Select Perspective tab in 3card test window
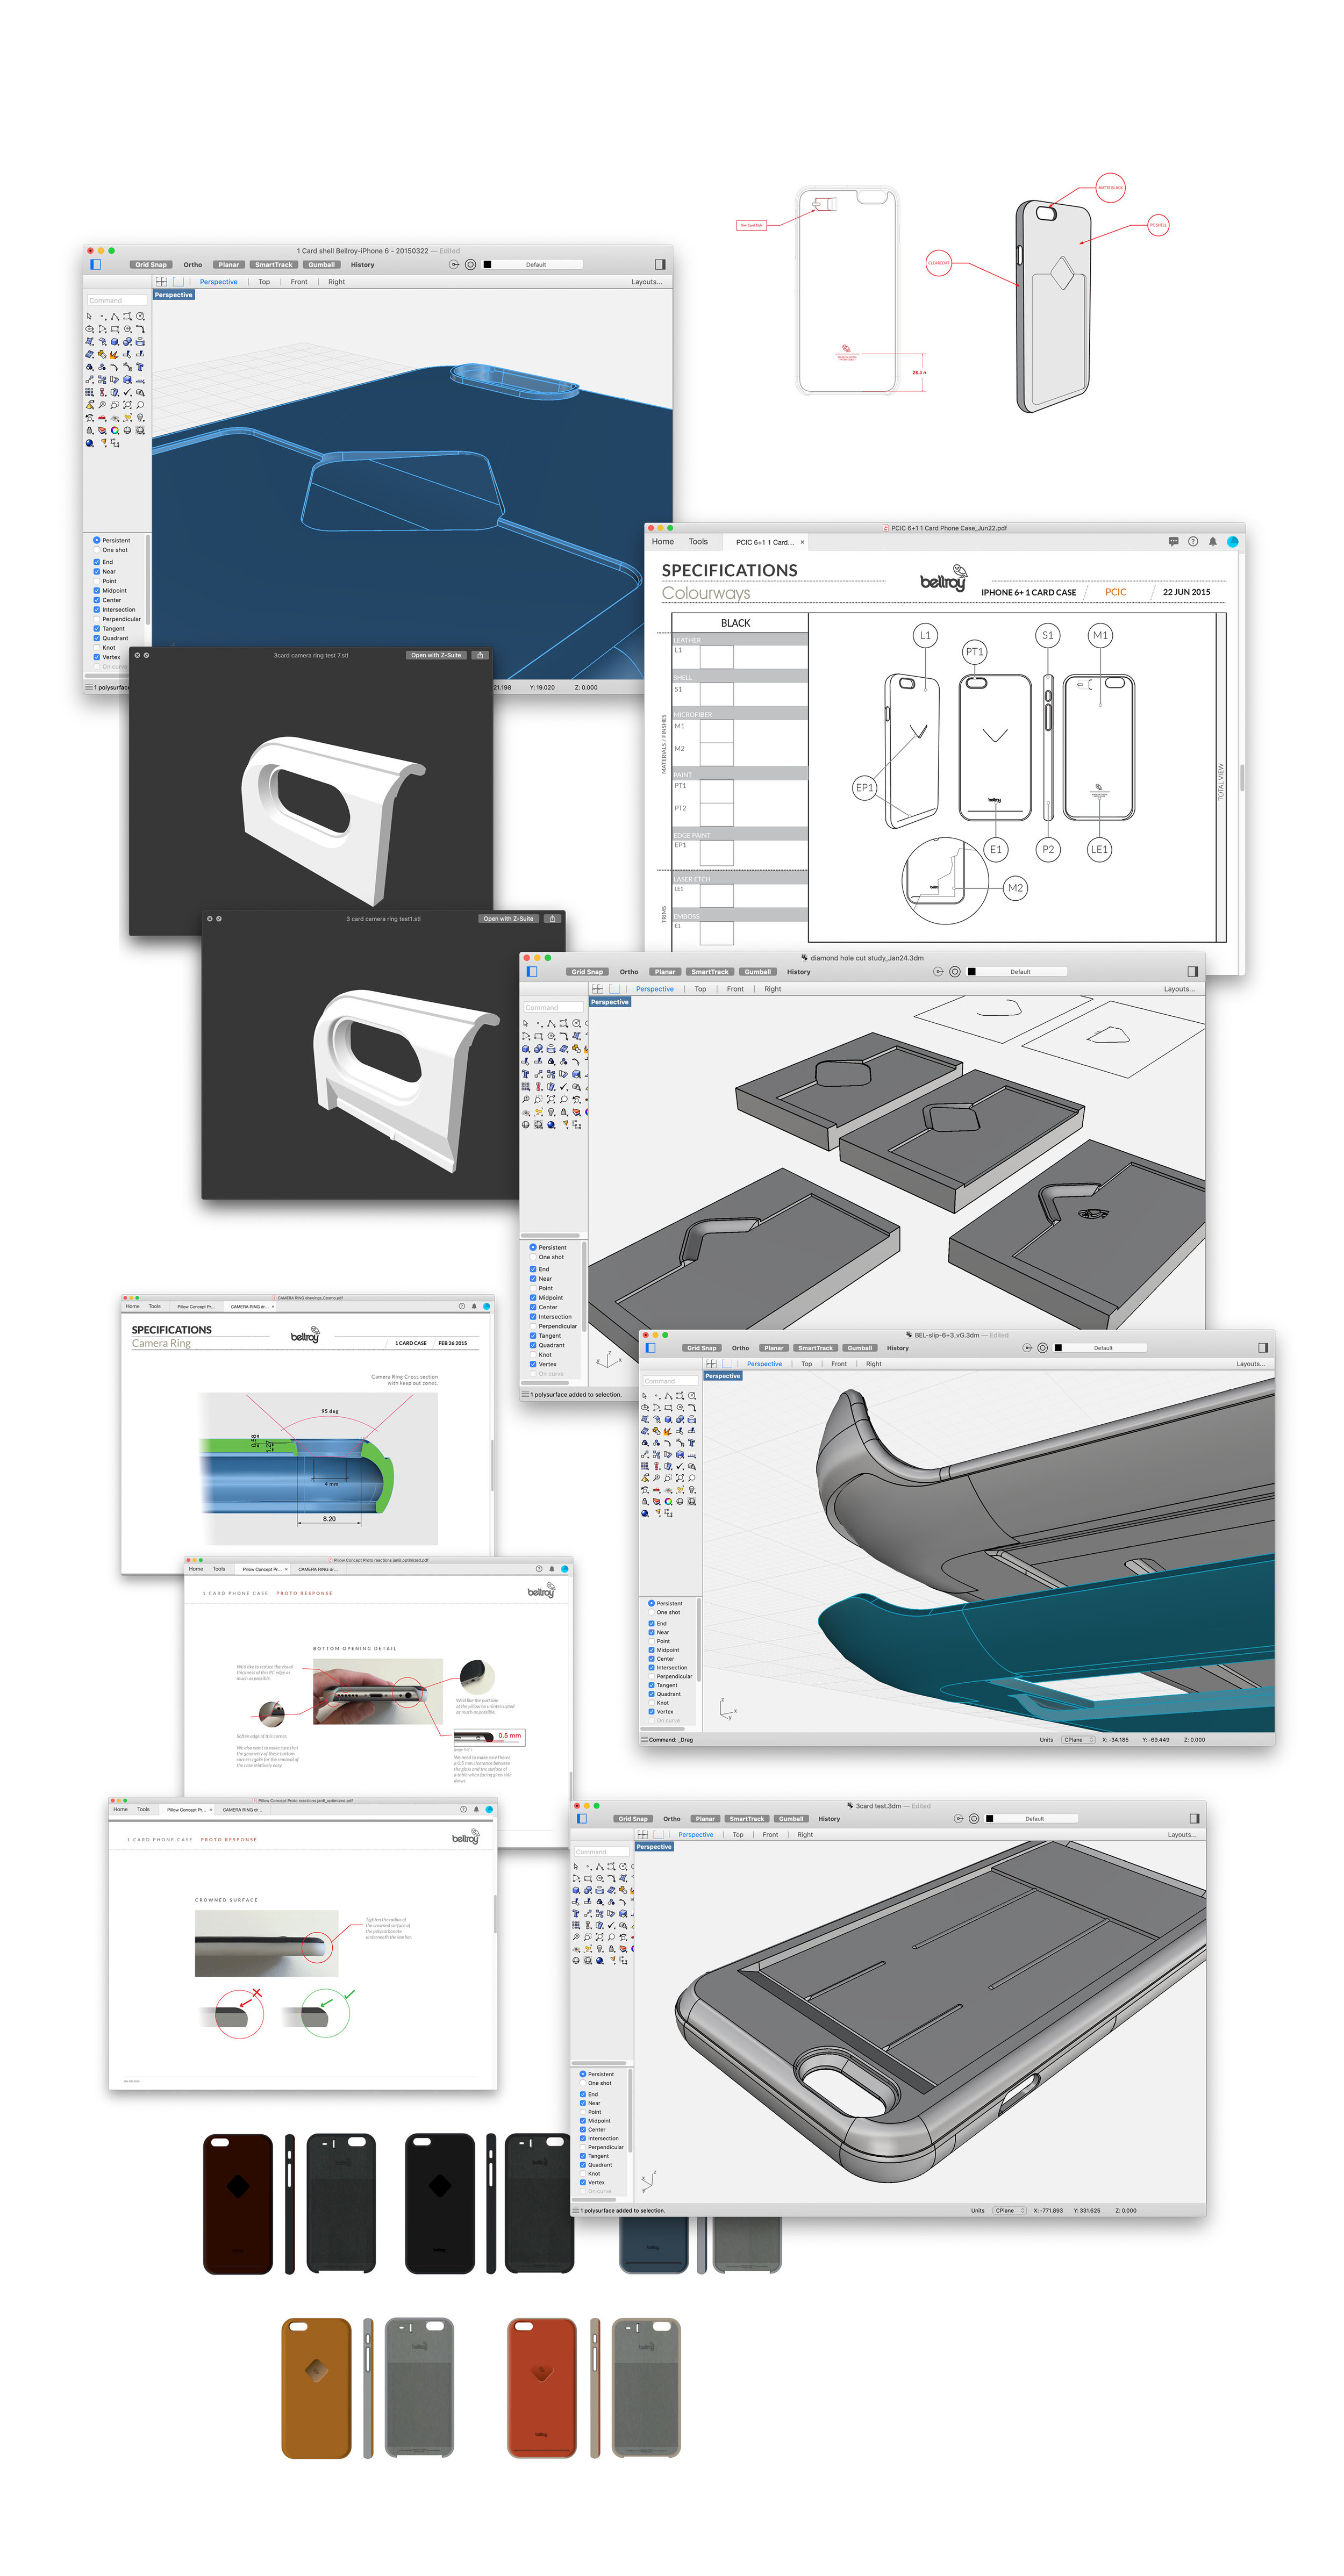This screenshot has width=1344, height=2576. (696, 1835)
